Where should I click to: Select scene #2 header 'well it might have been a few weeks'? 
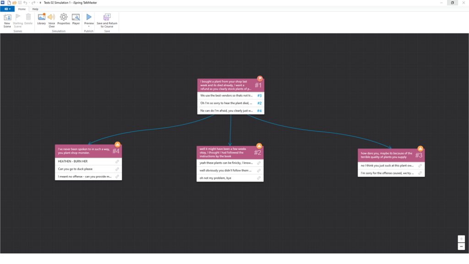tap(230, 153)
